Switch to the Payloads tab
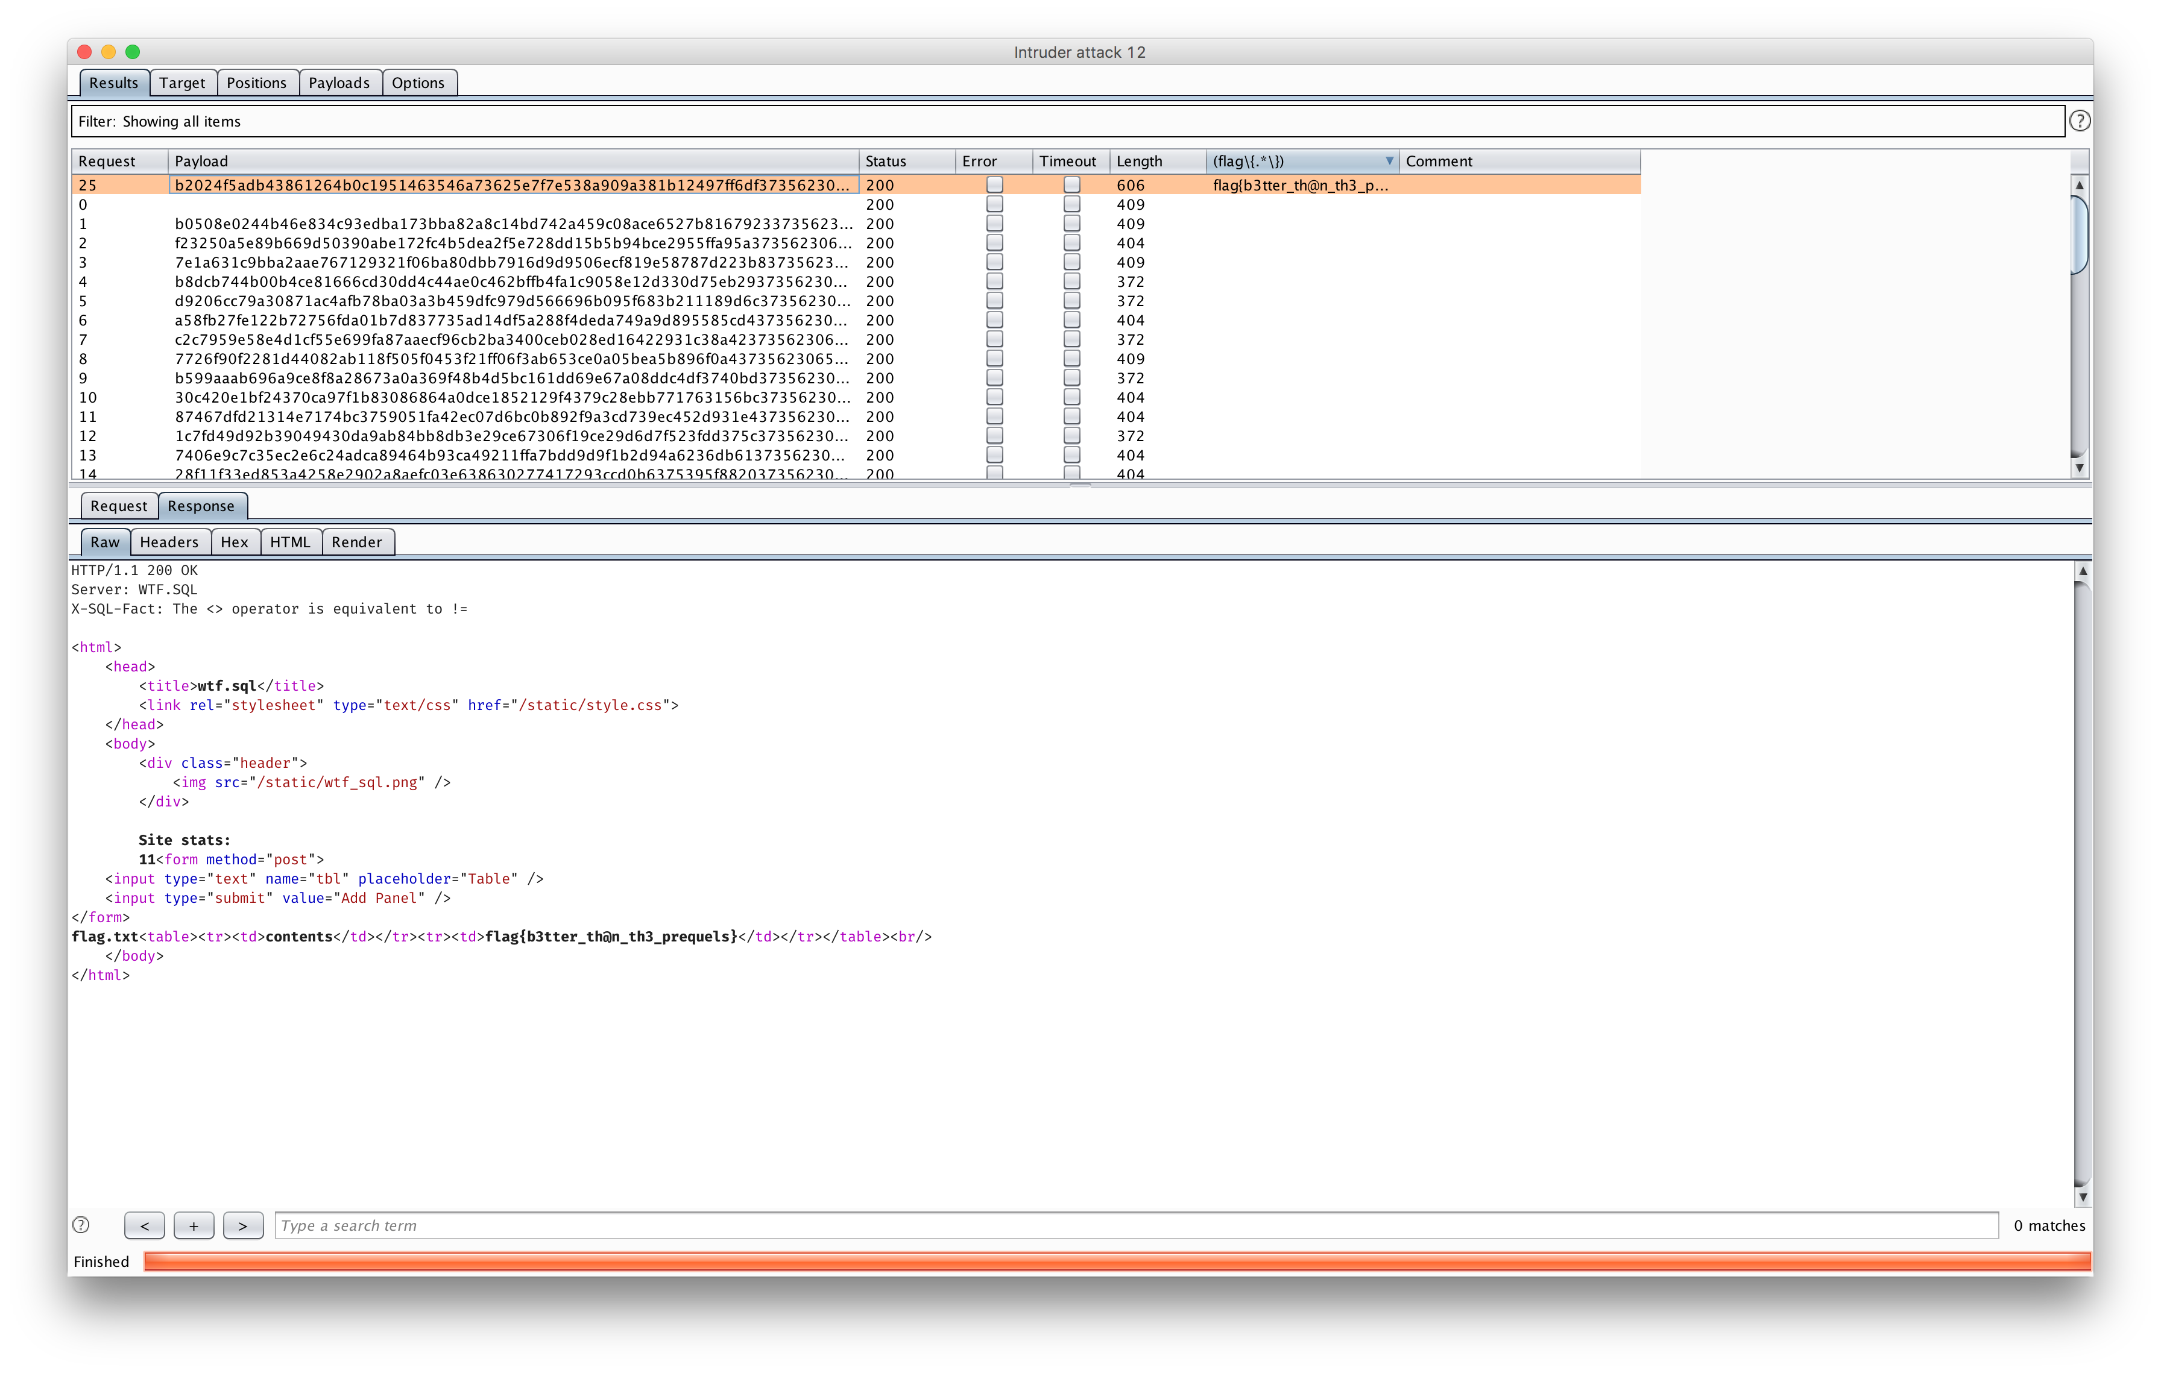Viewport: 2161px width, 1373px height. pyautogui.click(x=339, y=83)
